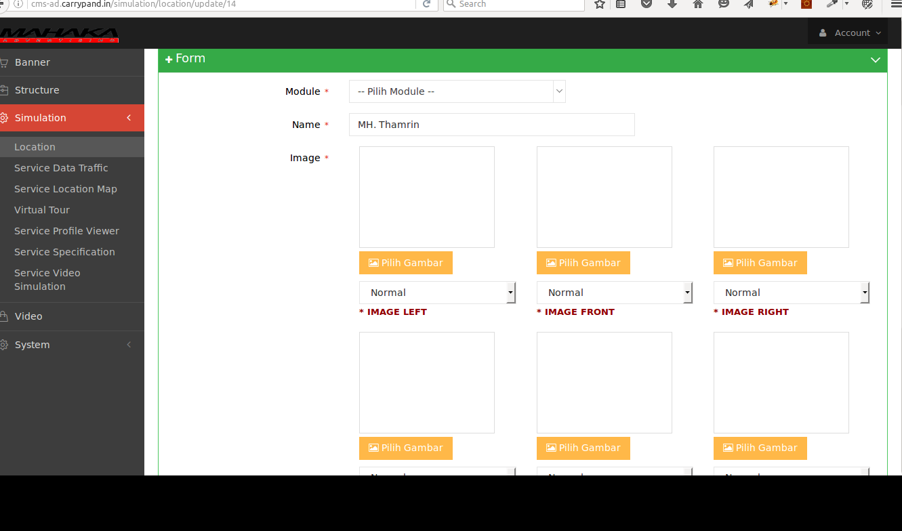Click the paper plane toolbar icon
Viewport: 902px width, 531px height.
(x=749, y=4)
